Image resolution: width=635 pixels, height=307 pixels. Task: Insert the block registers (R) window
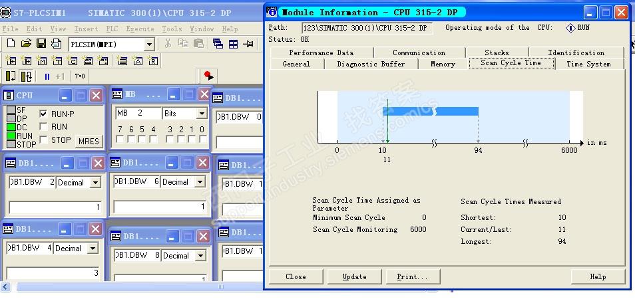pyautogui.click(x=153, y=60)
